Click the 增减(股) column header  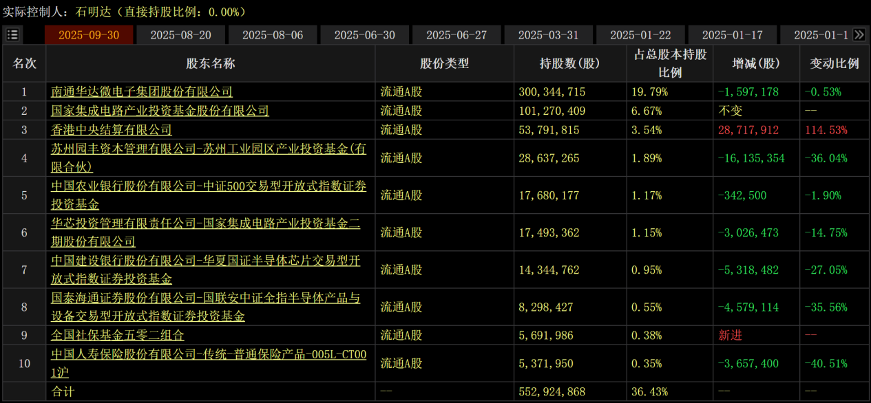point(756,63)
